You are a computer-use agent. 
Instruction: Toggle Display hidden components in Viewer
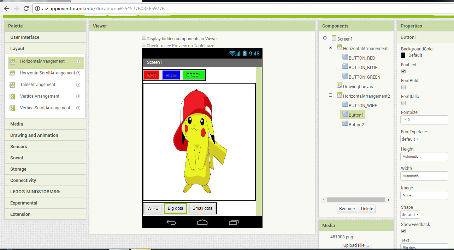[x=144, y=38]
